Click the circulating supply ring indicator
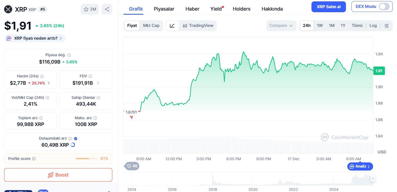The height and width of the screenshot is (192, 397). click(73, 145)
